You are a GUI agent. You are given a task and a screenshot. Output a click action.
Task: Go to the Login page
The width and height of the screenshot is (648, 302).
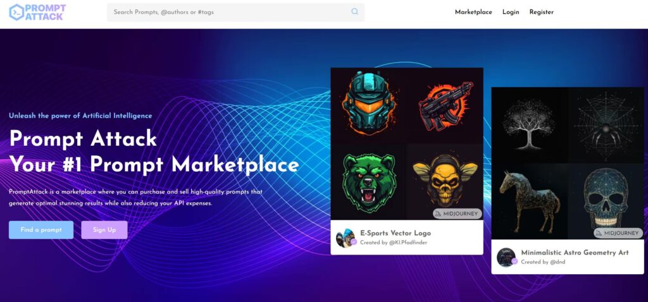[x=511, y=12]
